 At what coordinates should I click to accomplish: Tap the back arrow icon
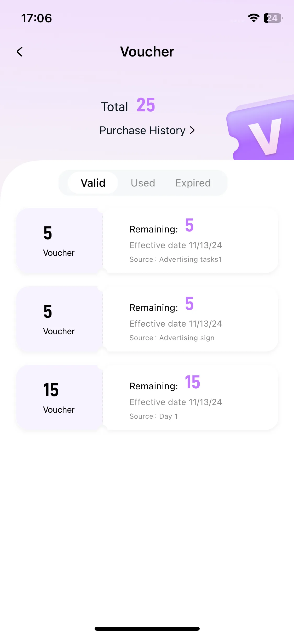point(20,52)
